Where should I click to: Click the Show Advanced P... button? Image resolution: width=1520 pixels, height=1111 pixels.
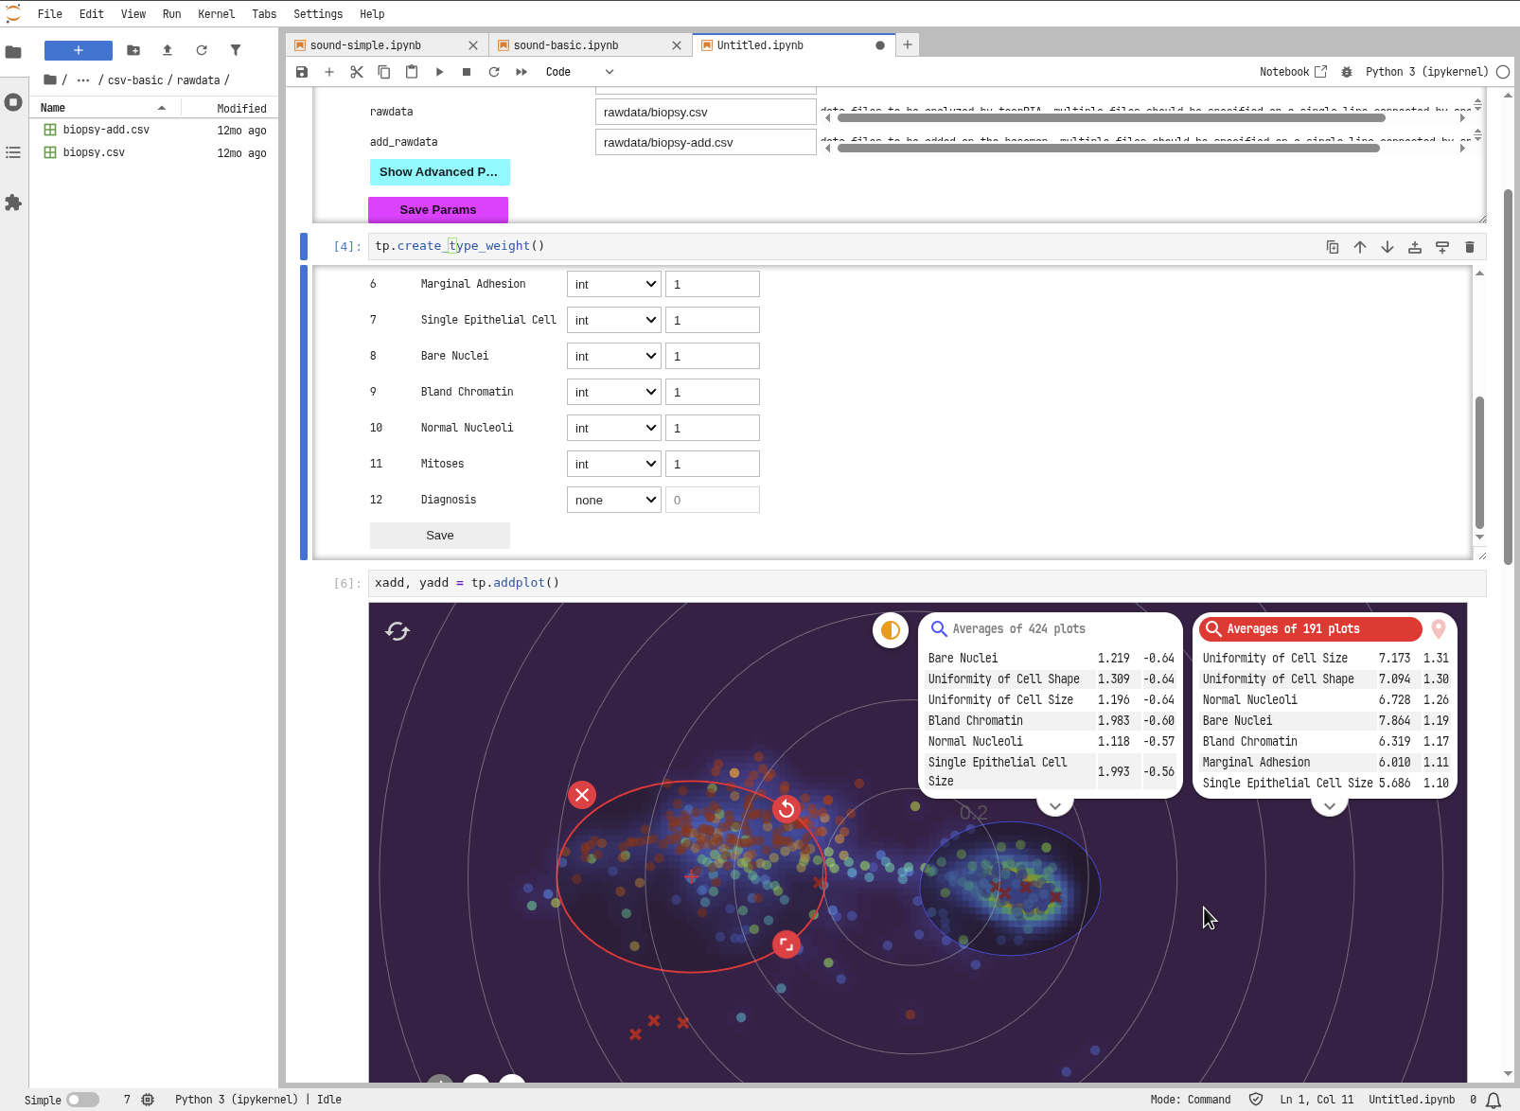click(440, 172)
